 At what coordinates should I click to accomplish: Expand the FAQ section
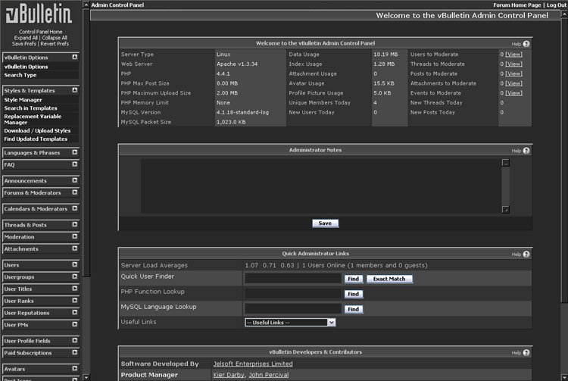pos(75,164)
